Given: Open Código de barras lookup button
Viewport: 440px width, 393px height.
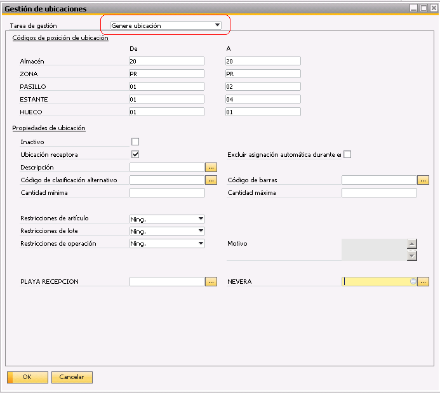Looking at the screenshot, I should point(423,180).
